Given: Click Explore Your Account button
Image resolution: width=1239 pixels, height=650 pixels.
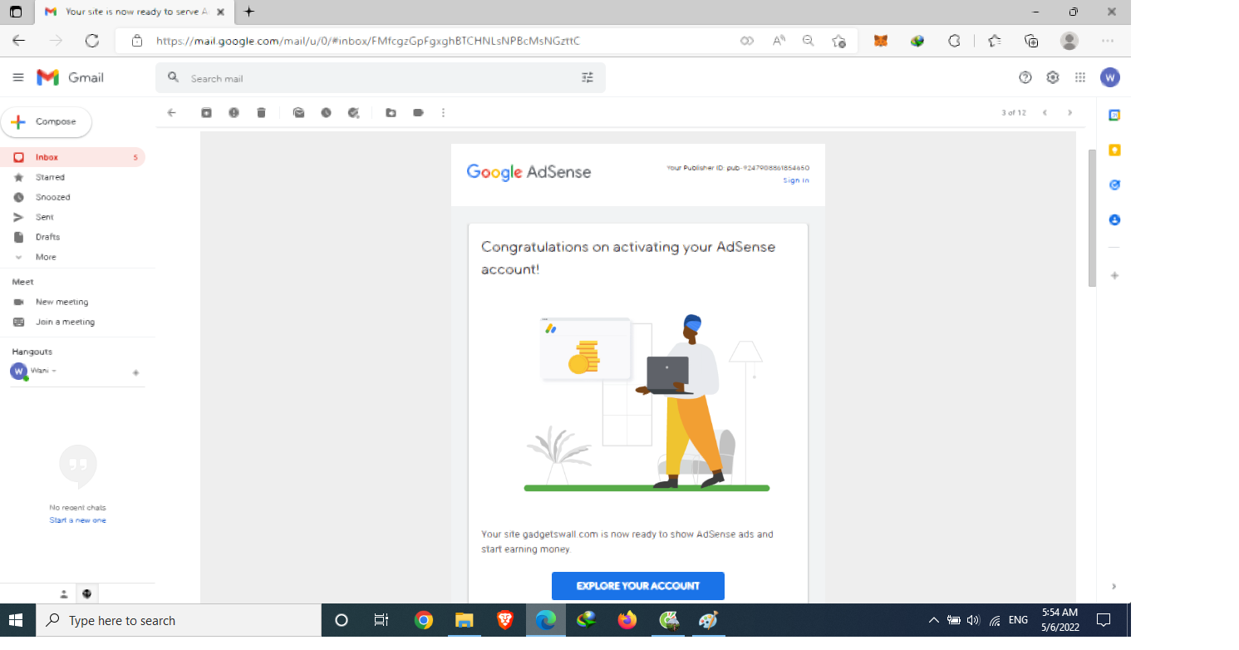Looking at the screenshot, I should pos(637,585).
